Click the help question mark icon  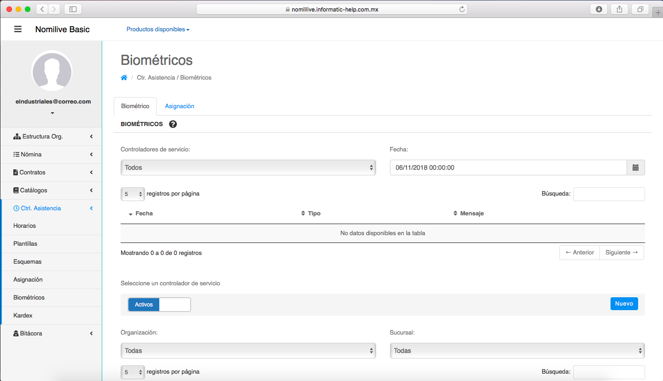(x=173, y=124)
